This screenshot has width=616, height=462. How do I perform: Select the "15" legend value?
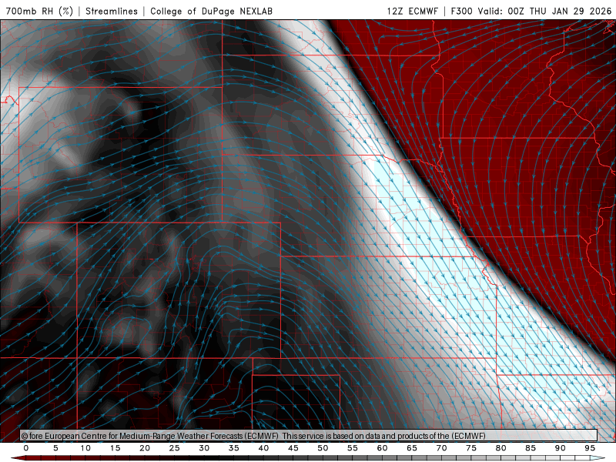tap(115, 448)
